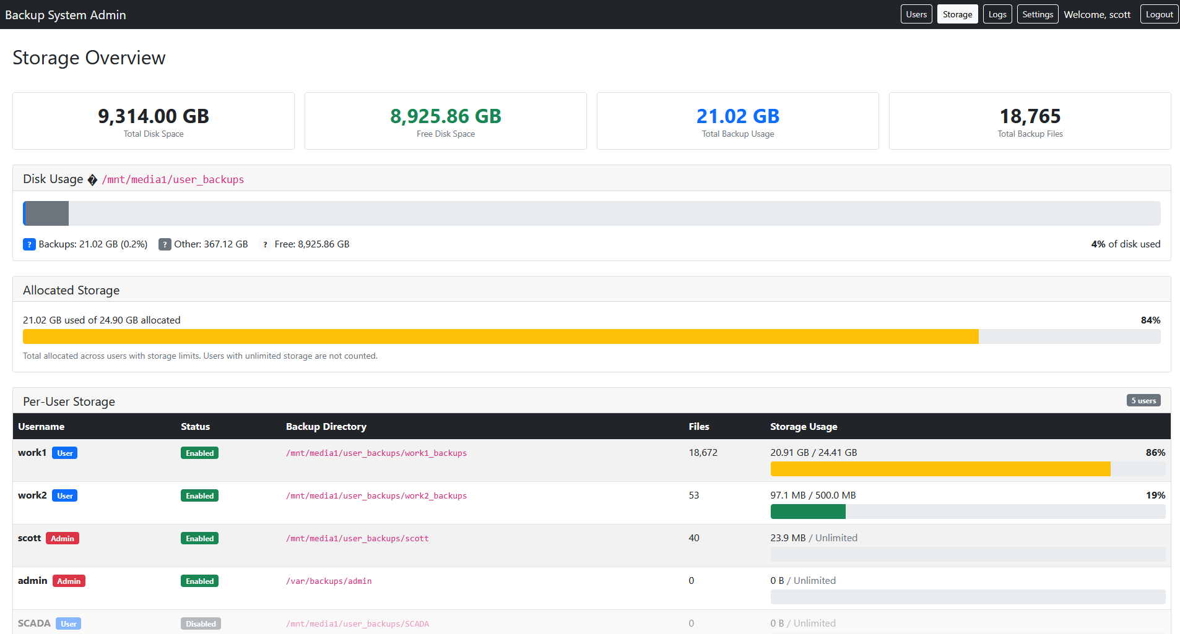The width and height of the screenshot is (1180, 634).
Task: Click the Enabled status badge for scott
Action: (199, 539)
